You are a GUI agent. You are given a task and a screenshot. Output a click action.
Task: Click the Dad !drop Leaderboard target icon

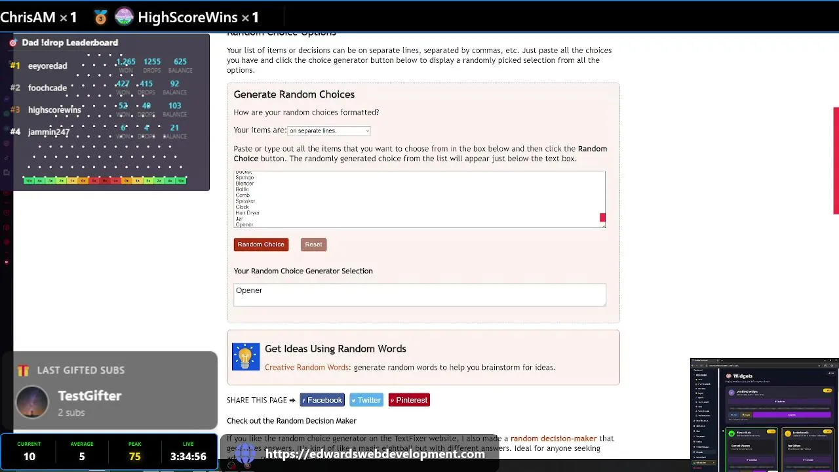(12, 43)
